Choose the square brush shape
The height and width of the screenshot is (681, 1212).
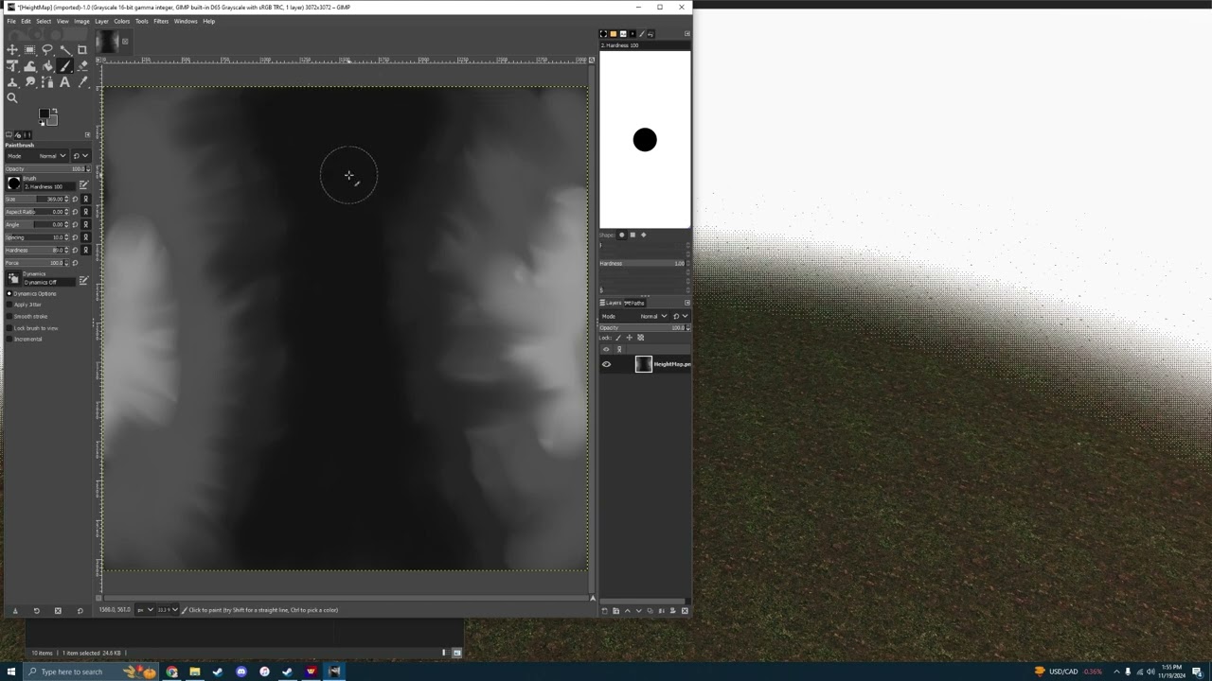click(633, 235)
